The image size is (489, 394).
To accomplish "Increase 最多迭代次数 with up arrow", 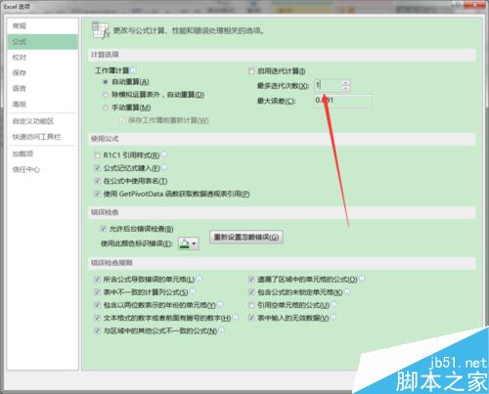I will tap(346, 83).
